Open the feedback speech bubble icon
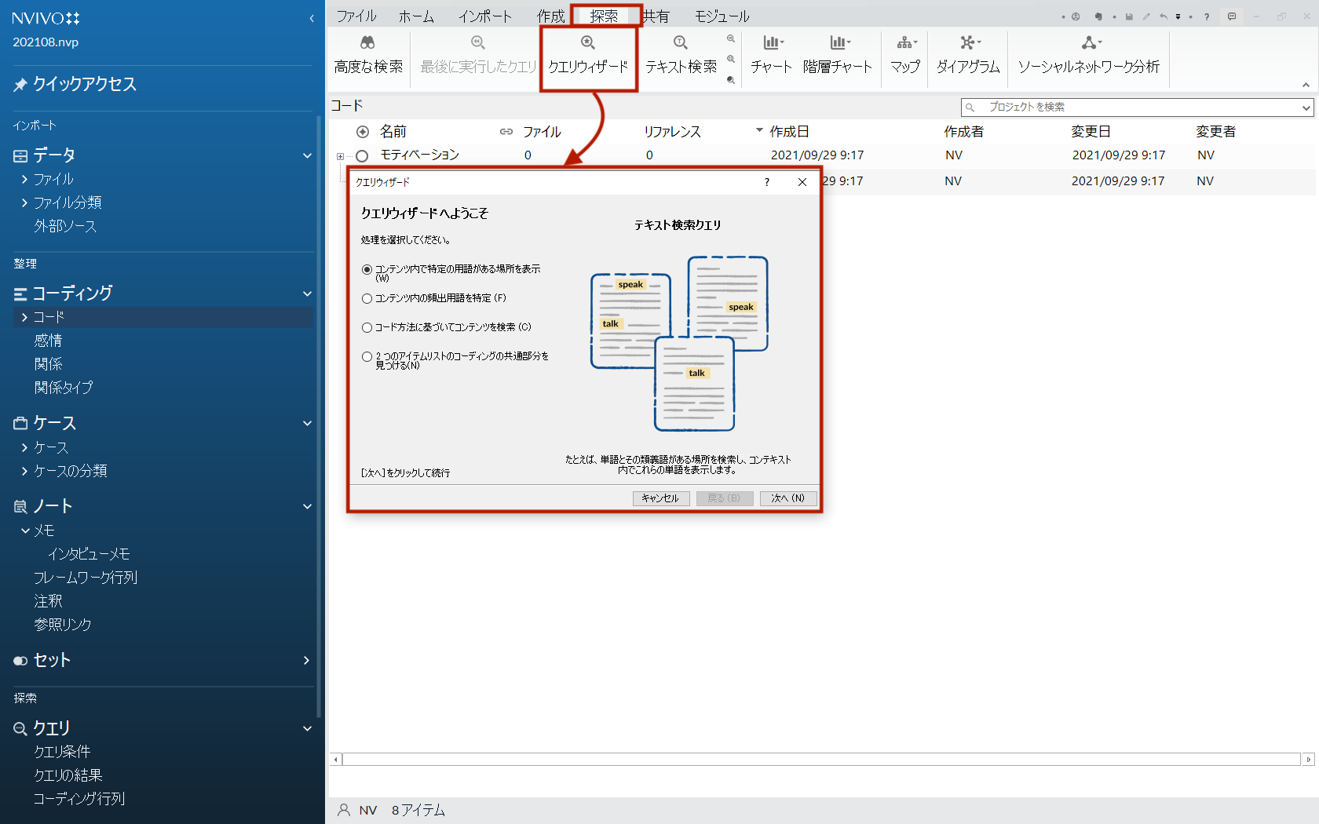Screen dimensions: 1319x824 [x=1232, y=16]
